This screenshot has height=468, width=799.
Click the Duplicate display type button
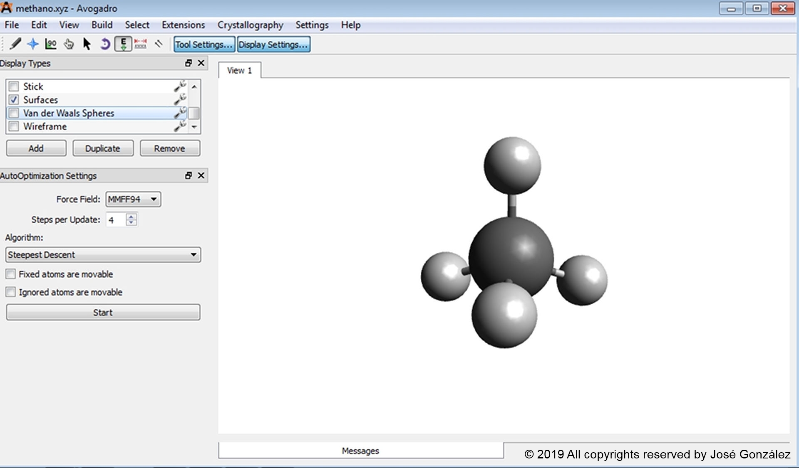(x=103, y=148)
